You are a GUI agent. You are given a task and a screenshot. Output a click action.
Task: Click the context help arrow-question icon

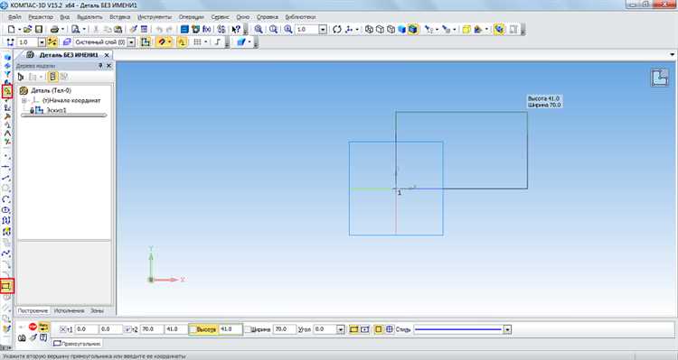coord(236,30)
